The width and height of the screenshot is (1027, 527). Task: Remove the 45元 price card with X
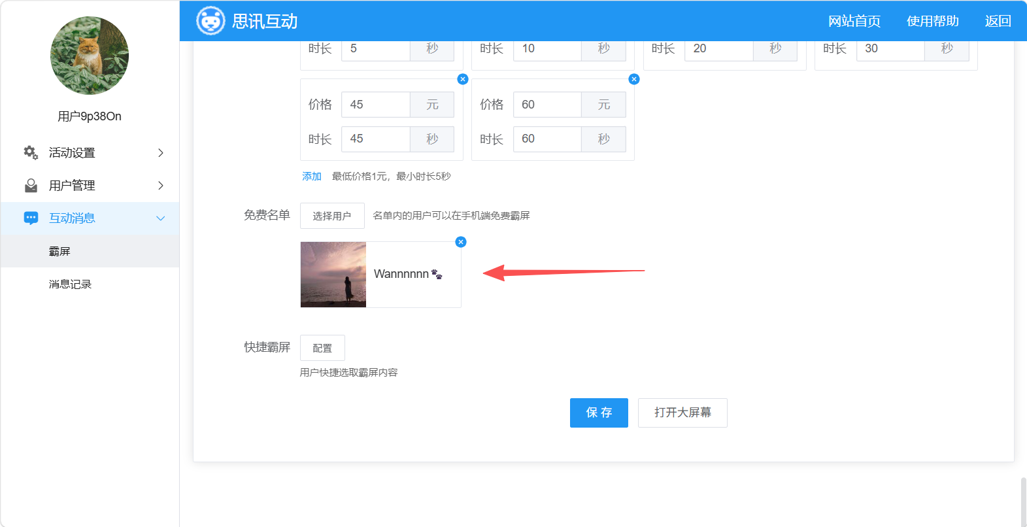click(463, 79)
